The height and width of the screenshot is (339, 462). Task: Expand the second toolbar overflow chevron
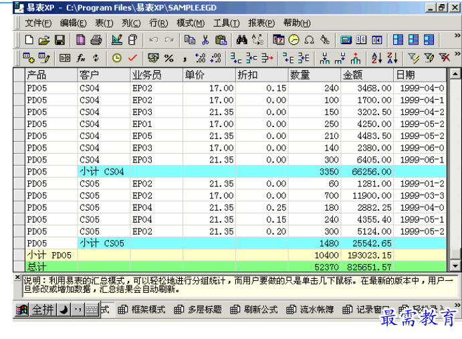coord(457,53)
